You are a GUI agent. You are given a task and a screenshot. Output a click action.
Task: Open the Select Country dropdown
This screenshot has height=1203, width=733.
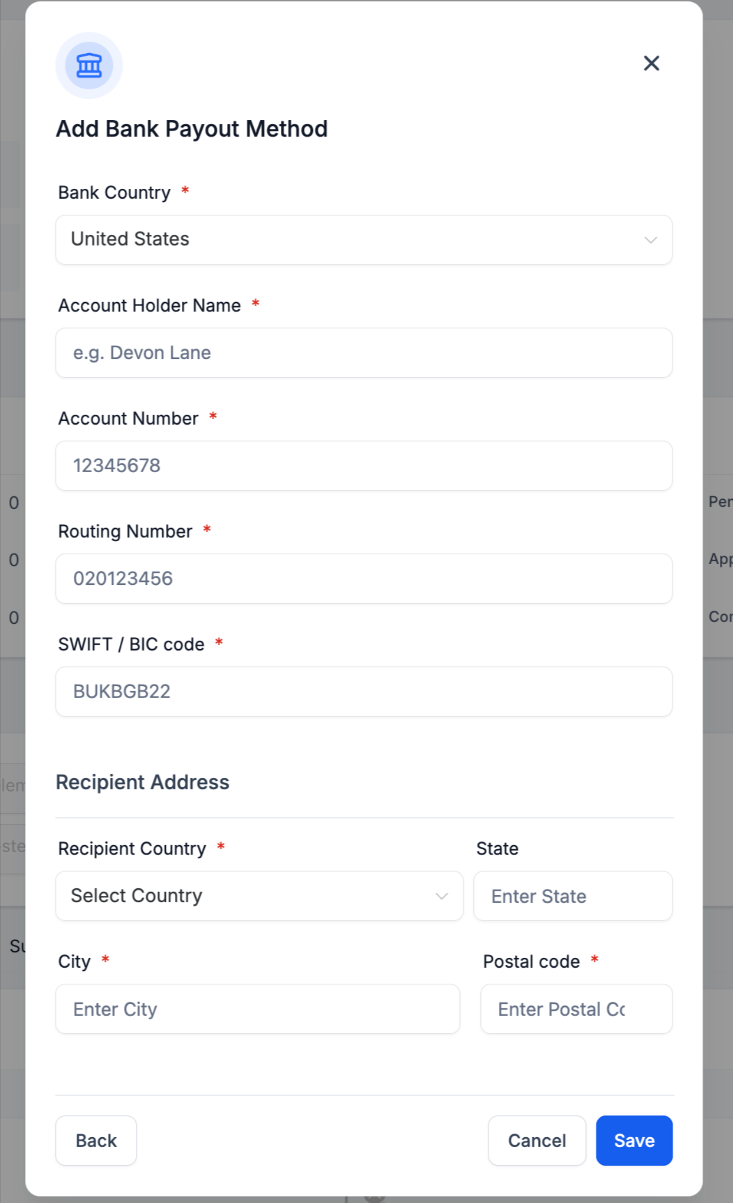tap(259, 896)
